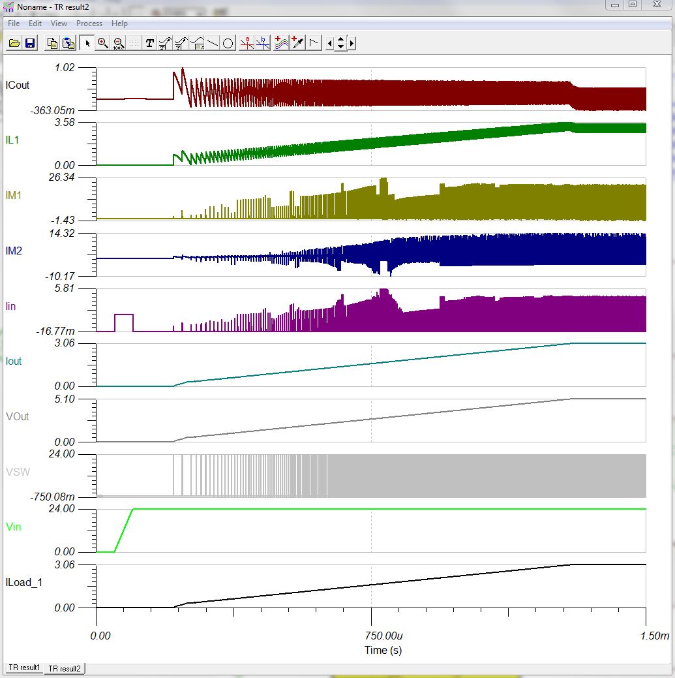Viewport: 675px width, 678px height.
Task: Click the Save floppy disk icon
Action: [29, 44]
